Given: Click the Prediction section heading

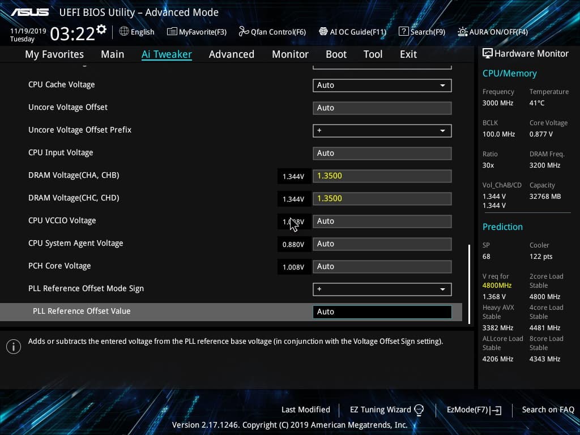Looking at the screenshot, I should [x=502, y=227].
